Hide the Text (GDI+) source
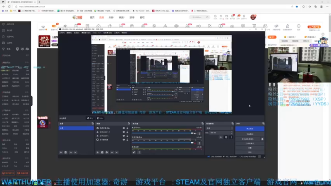 click(x=124, y=136)
